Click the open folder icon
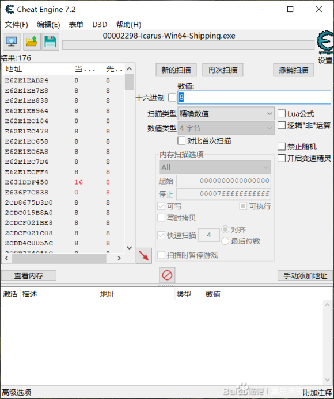 (32, 41)
